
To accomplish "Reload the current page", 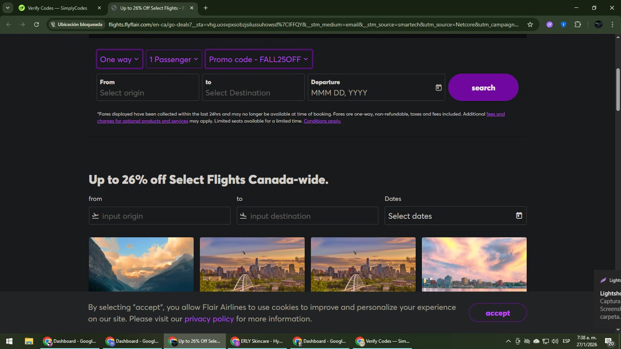I will point(36,24).
